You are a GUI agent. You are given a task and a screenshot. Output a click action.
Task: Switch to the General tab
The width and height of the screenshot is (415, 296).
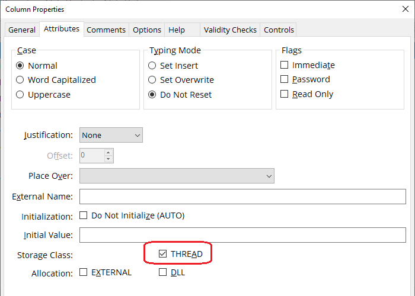[x=22, y=30]
